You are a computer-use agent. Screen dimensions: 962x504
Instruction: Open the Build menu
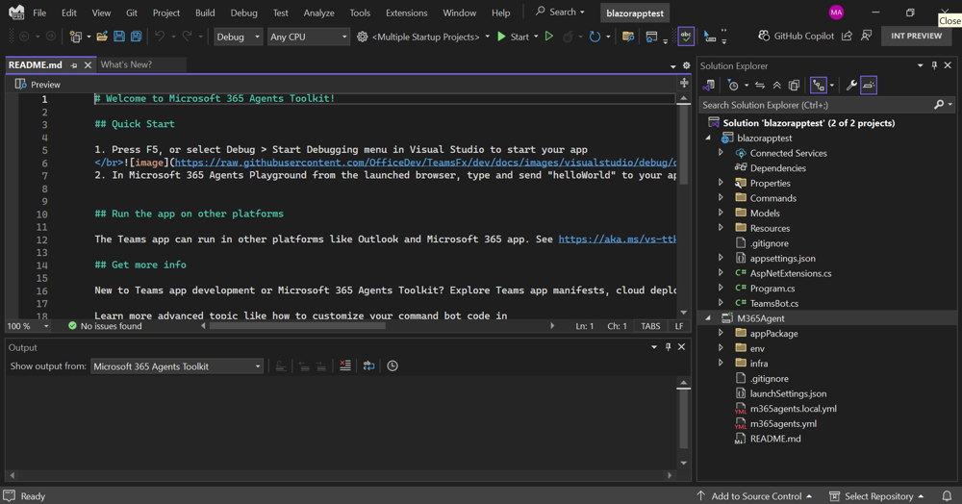click(205, 13)
